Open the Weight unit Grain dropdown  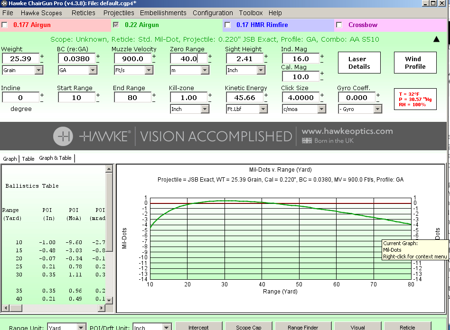(x=39, y=70)
